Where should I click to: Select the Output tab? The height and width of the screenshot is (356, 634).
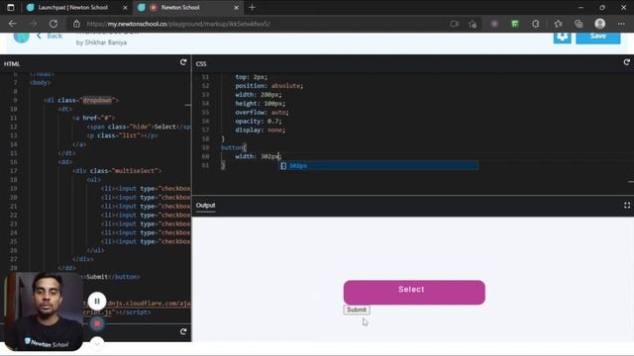(205, 206)
